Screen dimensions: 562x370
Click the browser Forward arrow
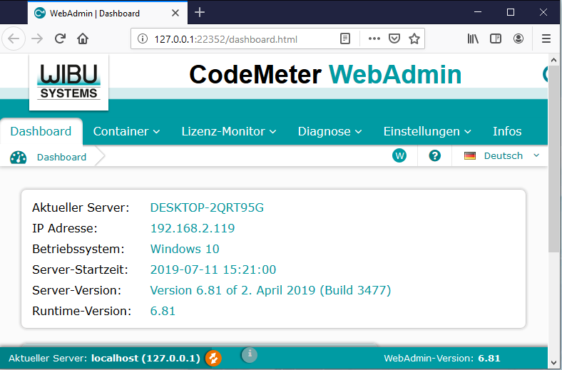37,38
